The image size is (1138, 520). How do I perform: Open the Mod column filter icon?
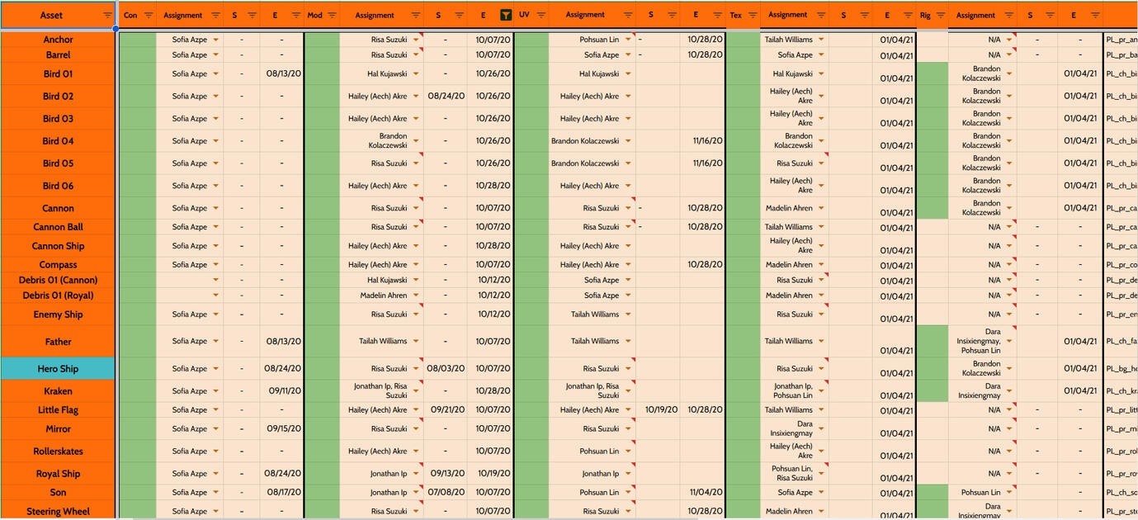(332, 16)
